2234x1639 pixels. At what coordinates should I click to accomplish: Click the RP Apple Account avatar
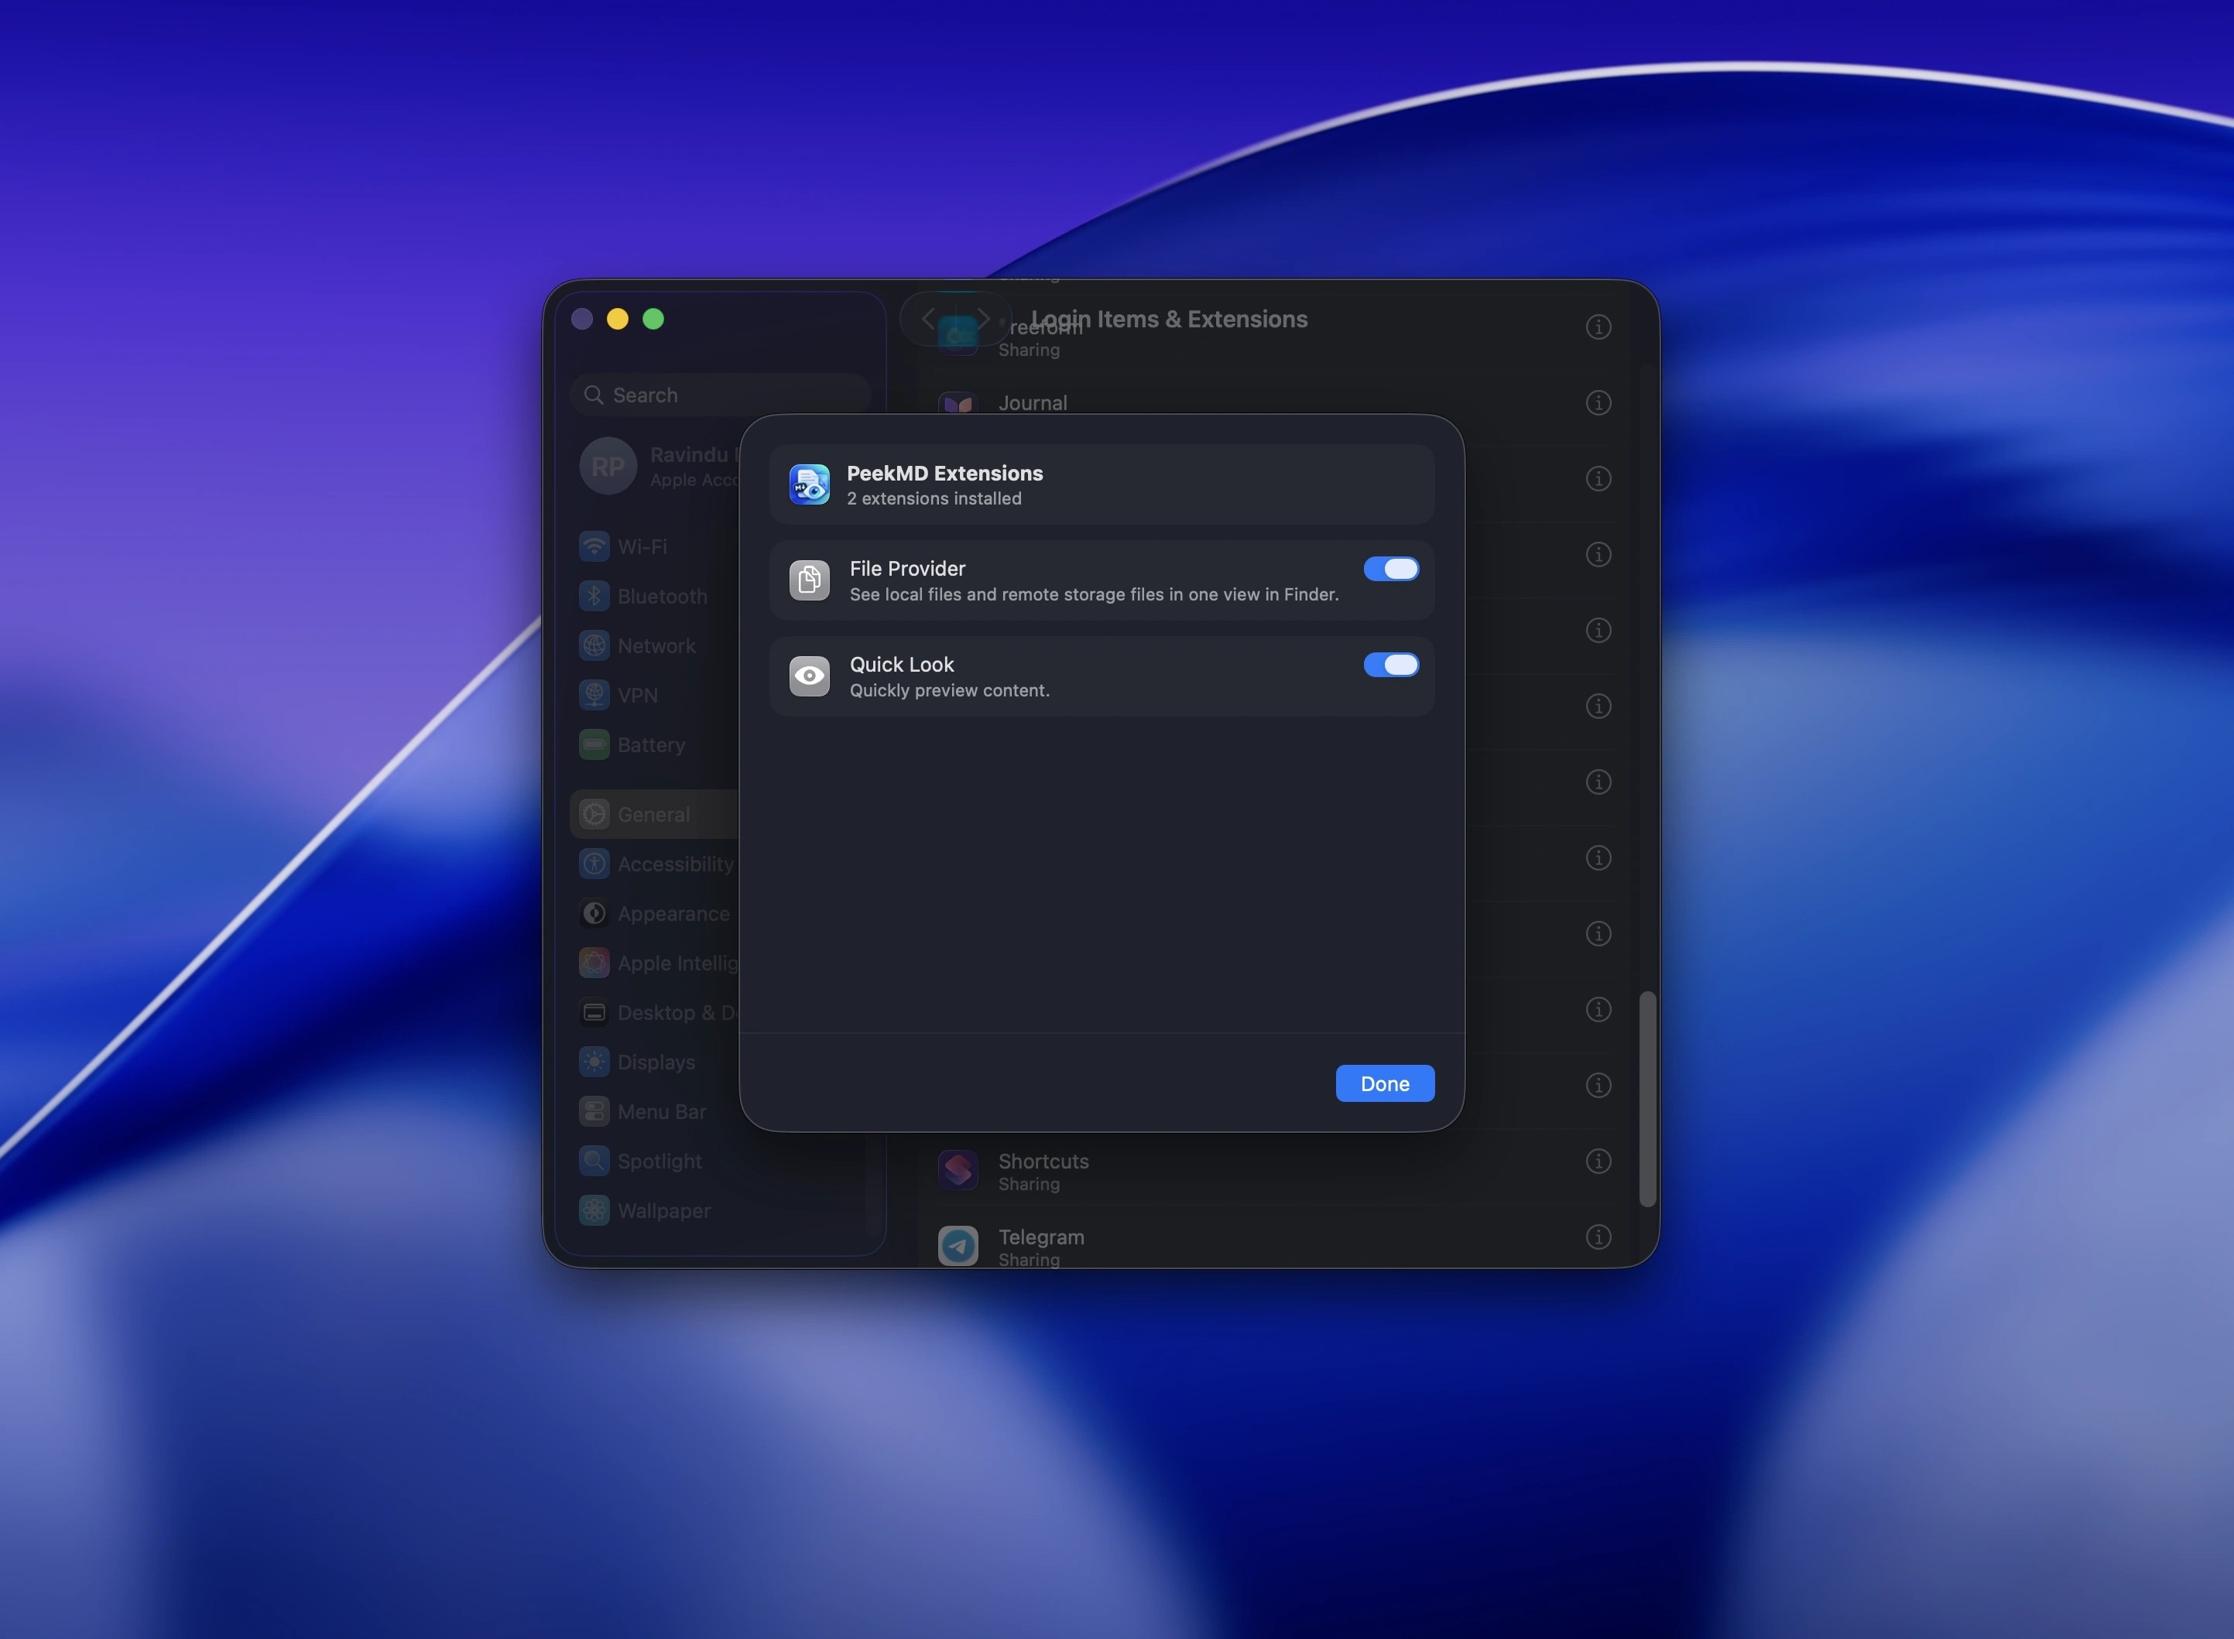pos(608,467)
